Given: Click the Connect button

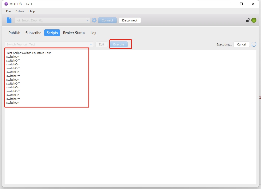Looking at the screenshot, I should point(107,20).
